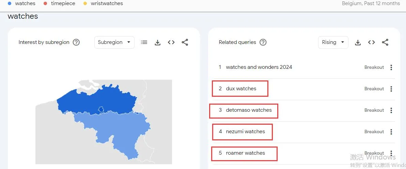
Task: Open more options for dux watches
Action: click(x=391, y=89)
